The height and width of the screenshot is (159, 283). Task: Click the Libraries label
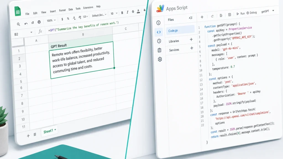tap(174, 41)
